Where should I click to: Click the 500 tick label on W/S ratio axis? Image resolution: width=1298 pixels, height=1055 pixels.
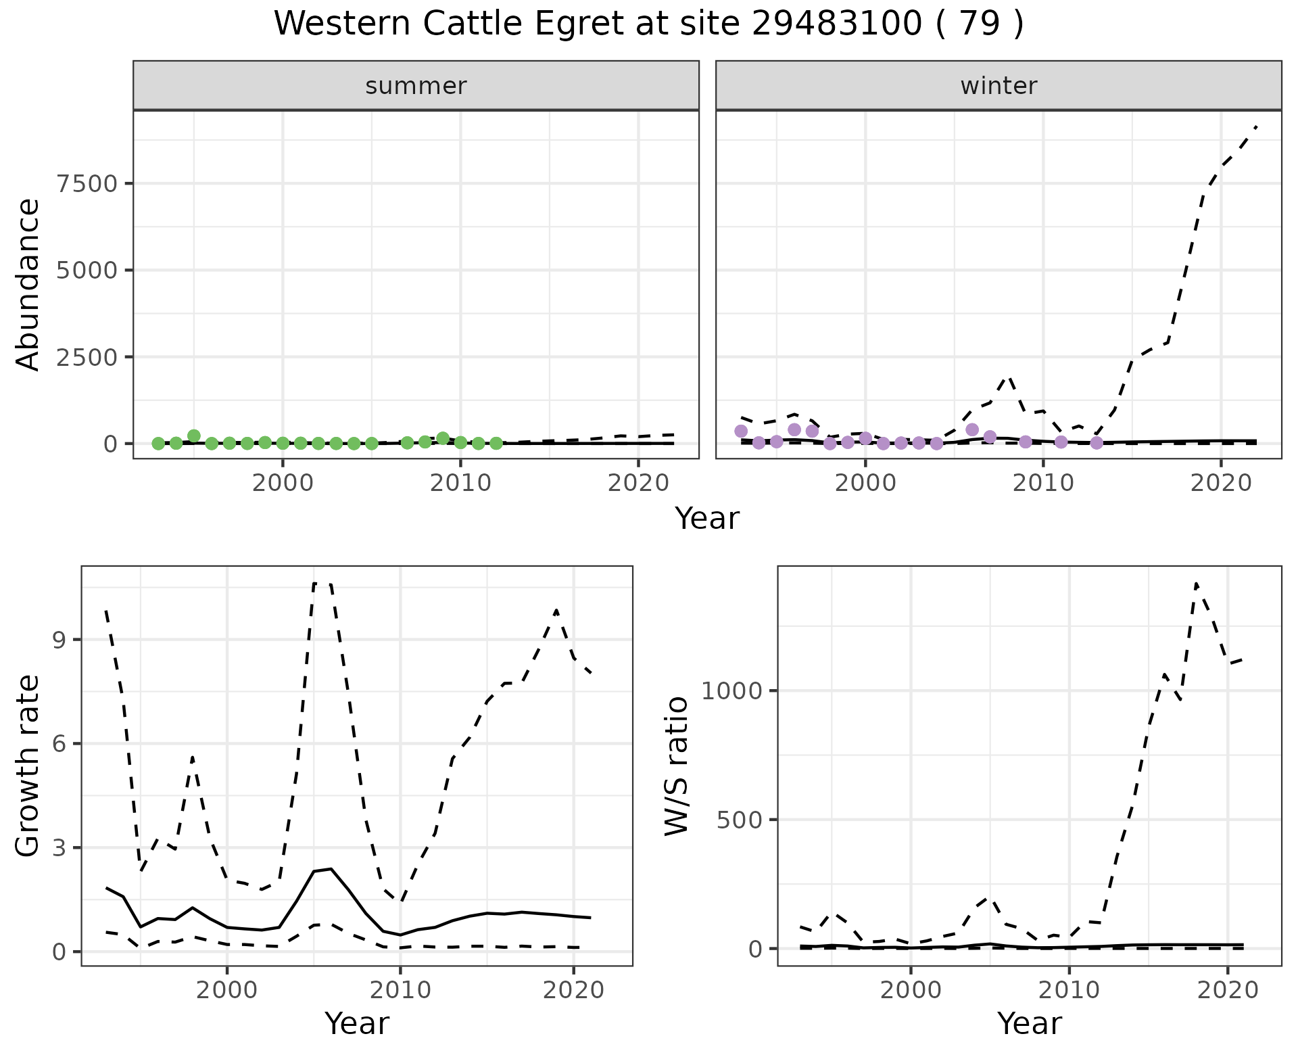(x=741, y=820)
